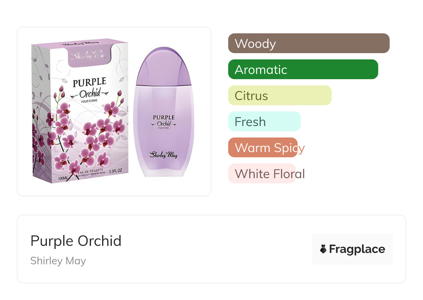Click the Fragplace logo text
Image resolution: width=423 pixels, height=300 pixels.
[357, 249]
